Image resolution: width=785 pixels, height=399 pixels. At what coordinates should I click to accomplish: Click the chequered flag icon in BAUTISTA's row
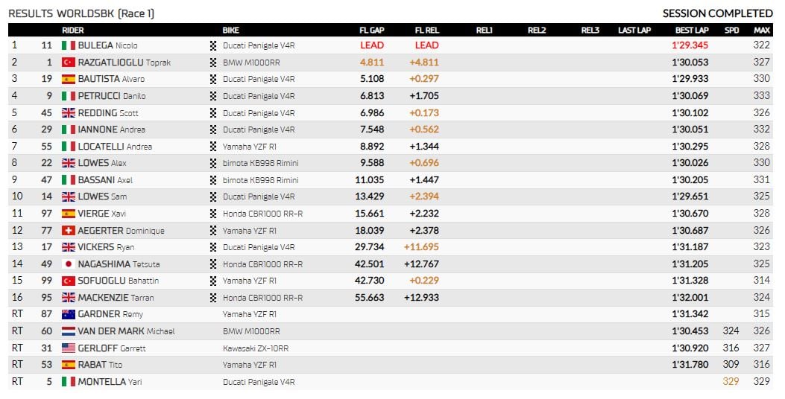coord(213,79)
